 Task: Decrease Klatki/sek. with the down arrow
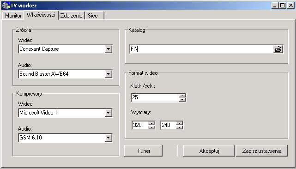182,100
